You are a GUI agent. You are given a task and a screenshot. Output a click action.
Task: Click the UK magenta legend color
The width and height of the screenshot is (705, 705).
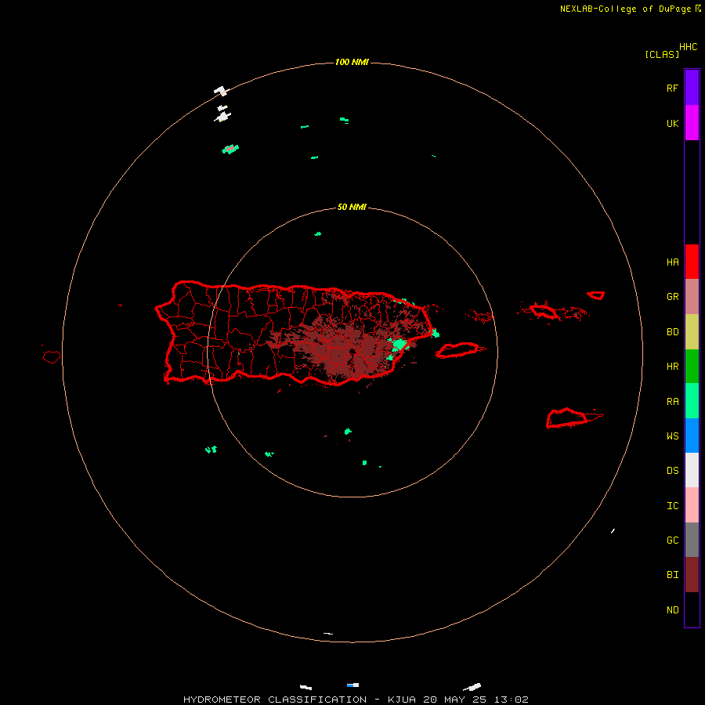click(692, 122)
